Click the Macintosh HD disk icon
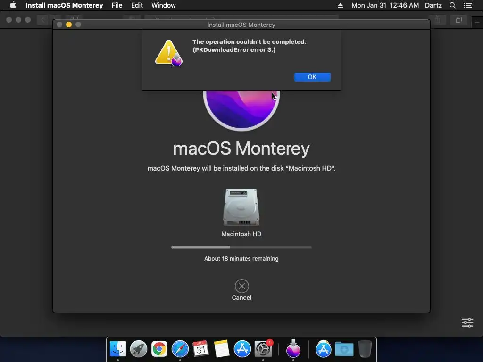 coord(241,207)
